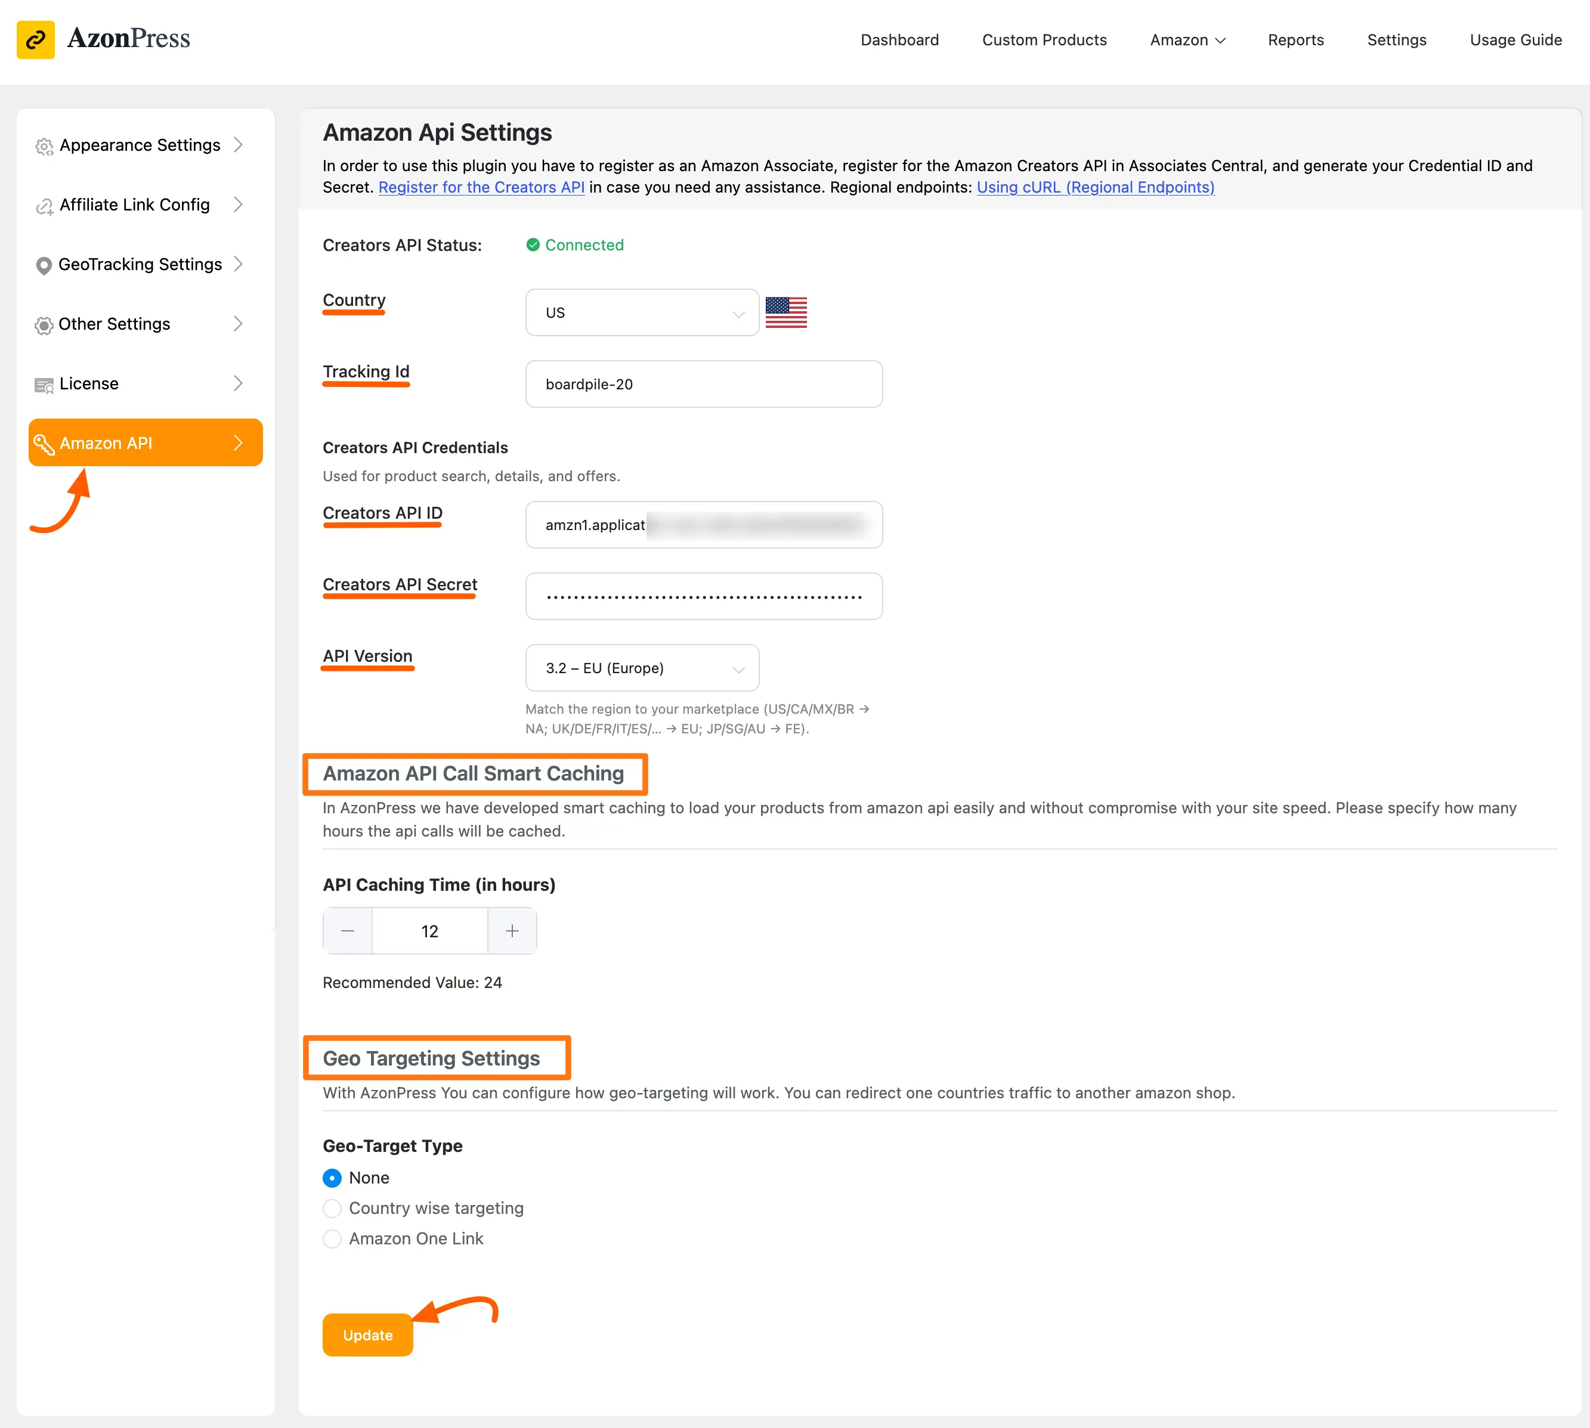The image size is (1590, 1428).
Task: Decrease caching time with minus button
Action: pos(348,931)
